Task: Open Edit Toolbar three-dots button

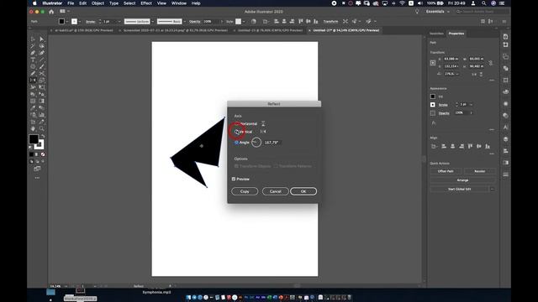Action: pos(37,178)
